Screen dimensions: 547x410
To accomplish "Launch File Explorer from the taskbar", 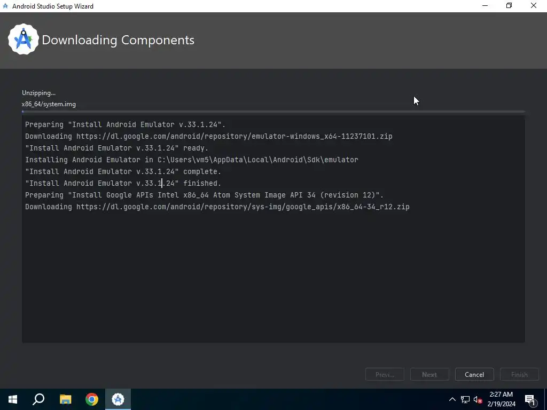I will [x=65, y=399].
